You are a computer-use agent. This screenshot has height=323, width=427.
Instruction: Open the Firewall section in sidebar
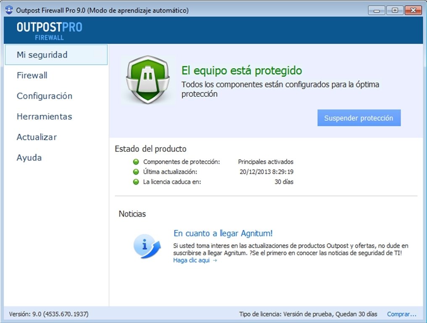point(32,75)
